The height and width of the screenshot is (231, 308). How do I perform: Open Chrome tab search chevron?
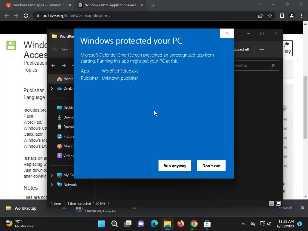[260, 4]
